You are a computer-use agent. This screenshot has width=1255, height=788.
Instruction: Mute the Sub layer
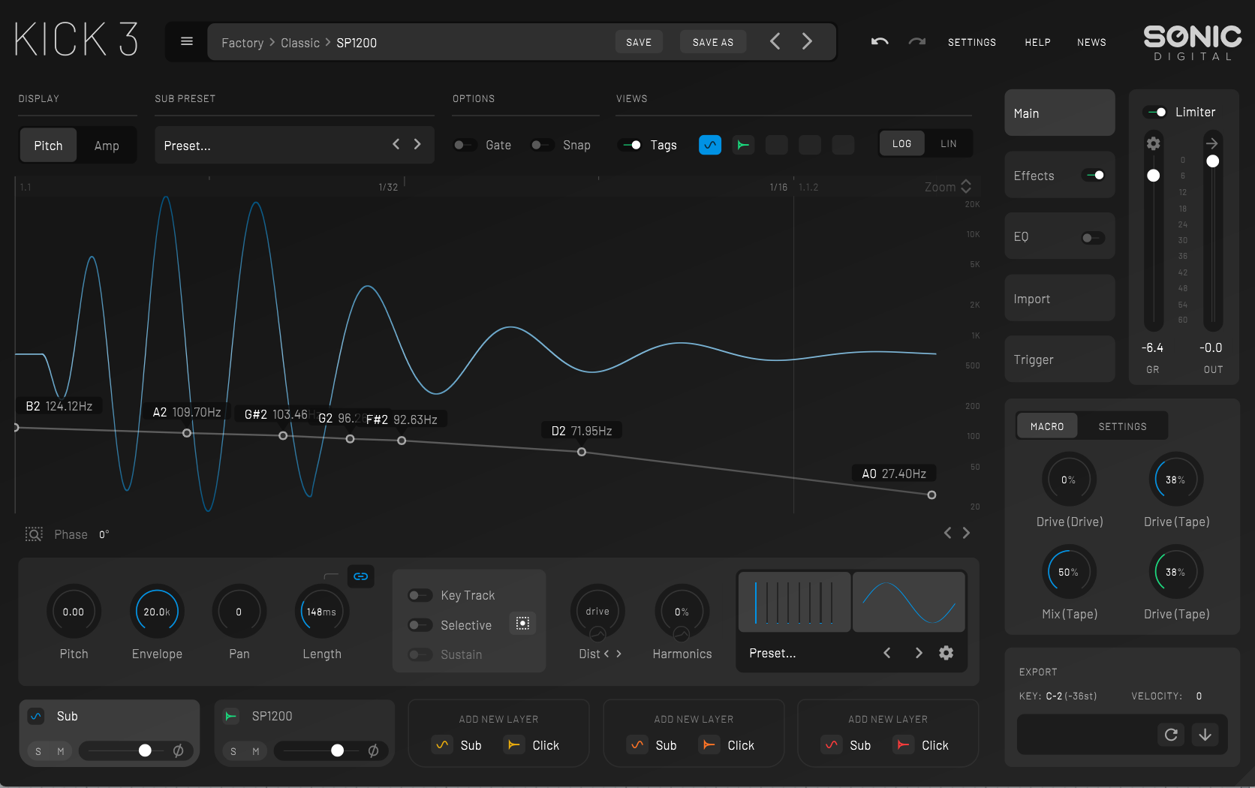[61, 751]
